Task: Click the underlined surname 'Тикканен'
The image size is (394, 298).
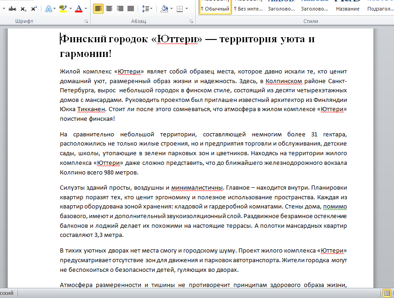Action: [91, 109]
